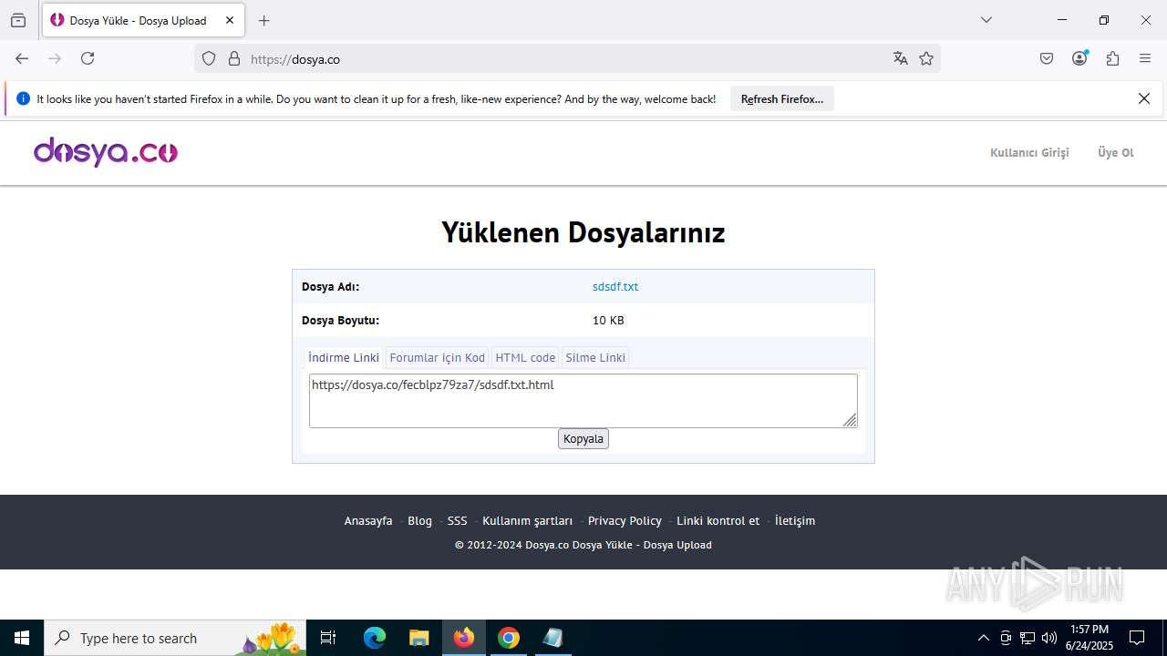Open İletişim footer link
The width and height of the screenshot is (1167, 656).
click(795, 520)
